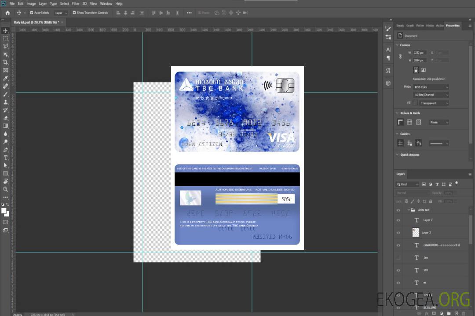475x316 pixels.
Task: Select the Healing Brush tool
Action: tap(5, 86)
